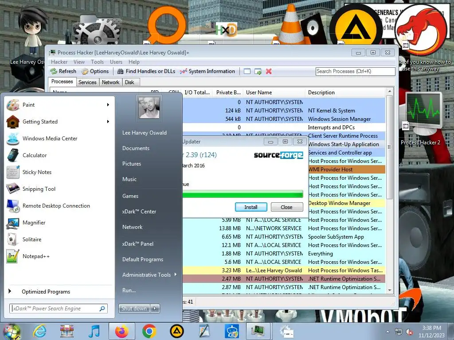This screenshot has height=340, width=454.
Task: Open Documents from Start menu
Action: (136, 148)
